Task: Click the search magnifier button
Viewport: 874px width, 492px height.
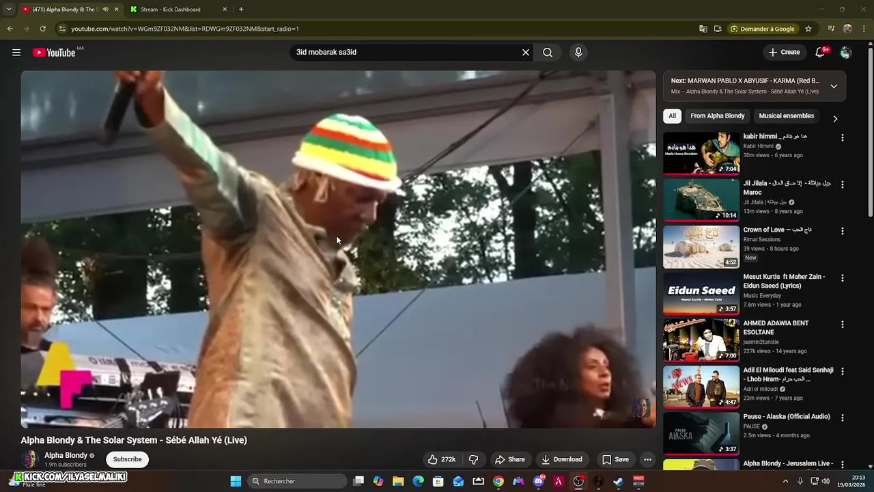Action: [x=548, y=53]
